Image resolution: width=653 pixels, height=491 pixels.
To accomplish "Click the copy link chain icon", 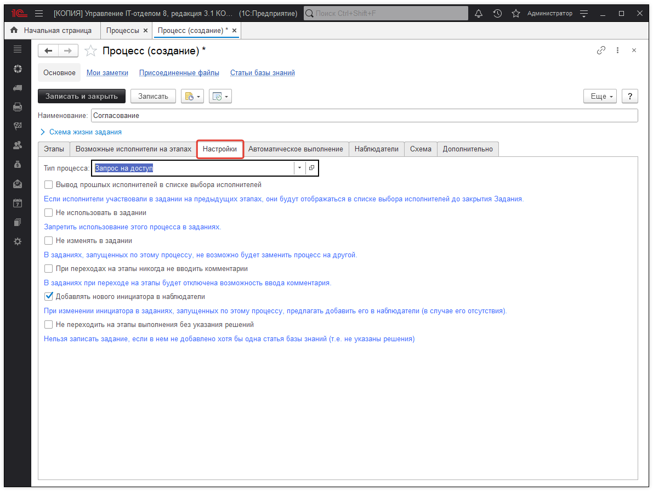I will click(x=601, y=50).
